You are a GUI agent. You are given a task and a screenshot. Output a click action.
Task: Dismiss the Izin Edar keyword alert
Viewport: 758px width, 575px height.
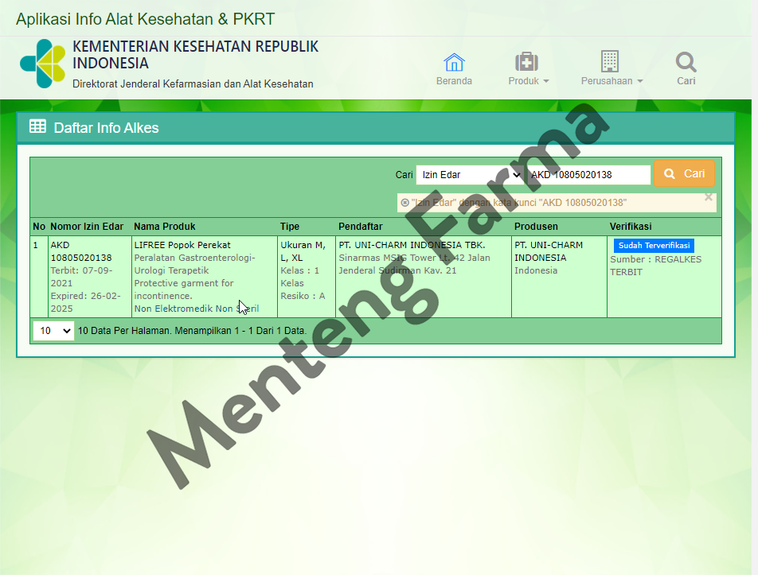coord(708,197)
